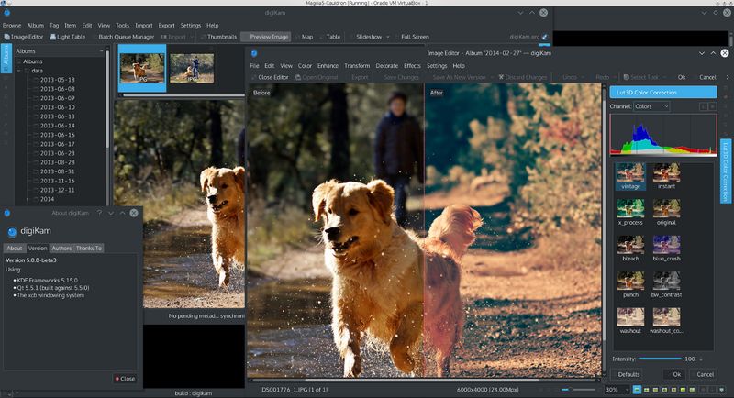Open the Channel dropdown showing Colors

[651, 107]
